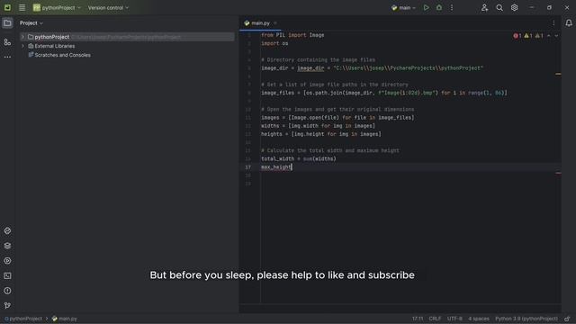Open pythonProject project dropdown
576x324 pixels.
pyautogui.click(x=57, y=8)
